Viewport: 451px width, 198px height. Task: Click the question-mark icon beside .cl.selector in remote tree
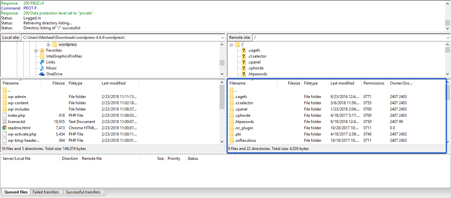244,56
